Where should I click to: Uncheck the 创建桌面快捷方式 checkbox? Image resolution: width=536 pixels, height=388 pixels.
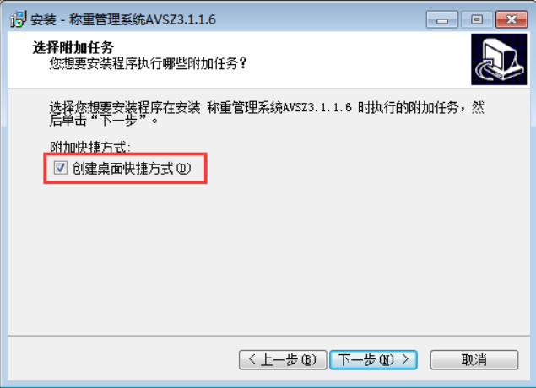(61, 168)
